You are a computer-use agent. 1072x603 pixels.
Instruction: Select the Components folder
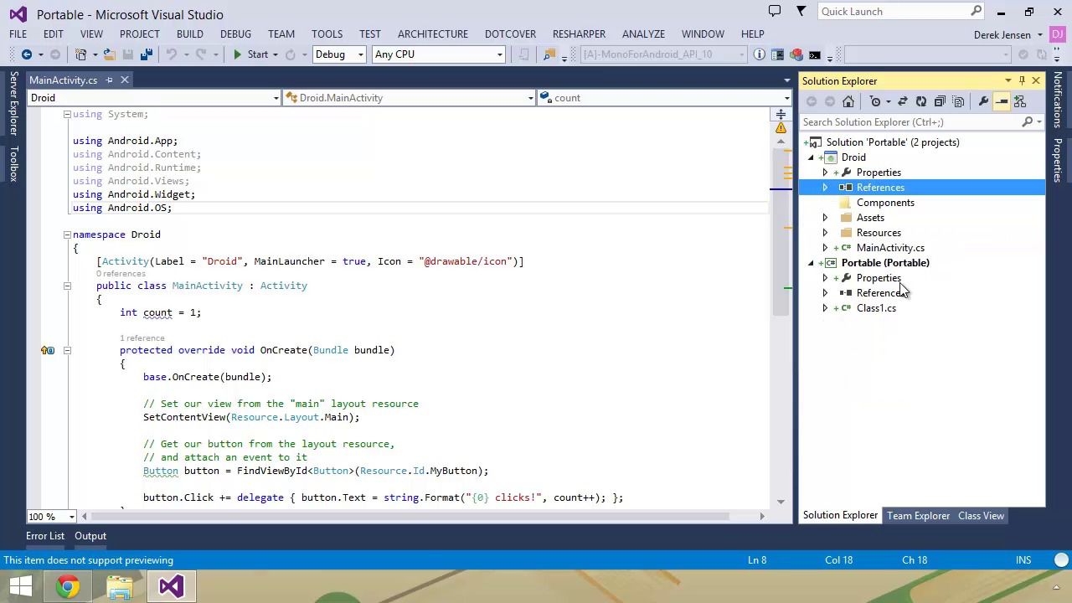885,203
